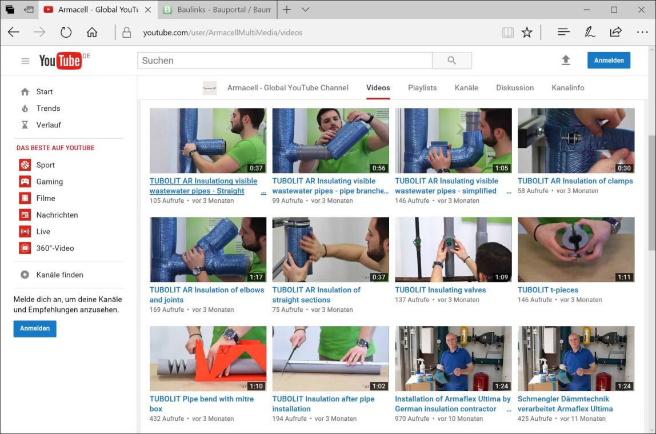Open the Diskussion tab
Viewport: 656px width, 434px height.
[515, 88]
